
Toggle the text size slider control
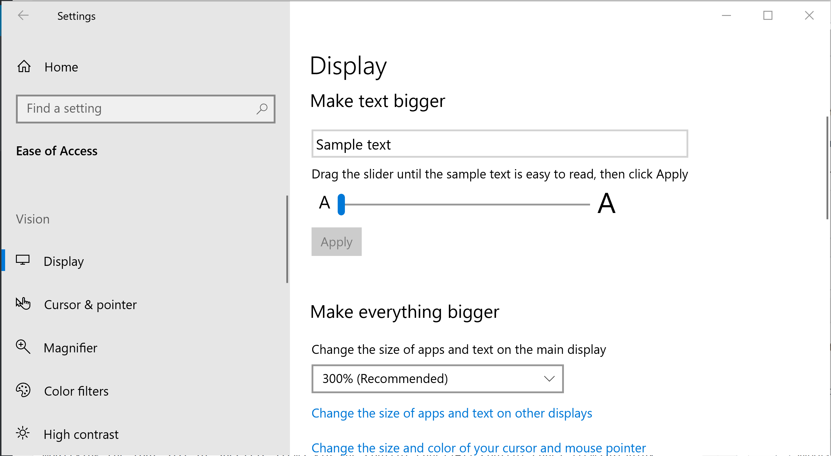pyautogui.click(x=341, y=203)
